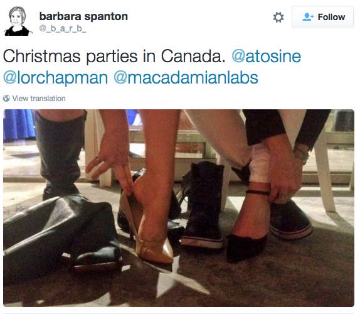Open the barbara spanton display name
Screen dimensions: 360x314
83,16
